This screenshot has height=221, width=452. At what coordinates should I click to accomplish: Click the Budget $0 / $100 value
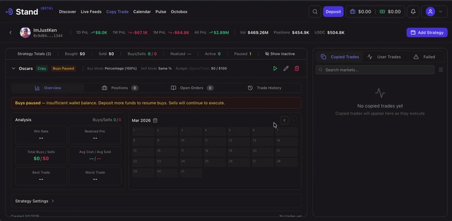pos(219,69)
